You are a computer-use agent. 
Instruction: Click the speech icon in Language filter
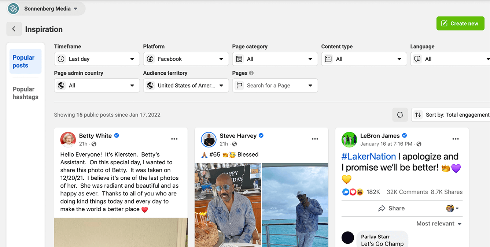pos(417,59)
